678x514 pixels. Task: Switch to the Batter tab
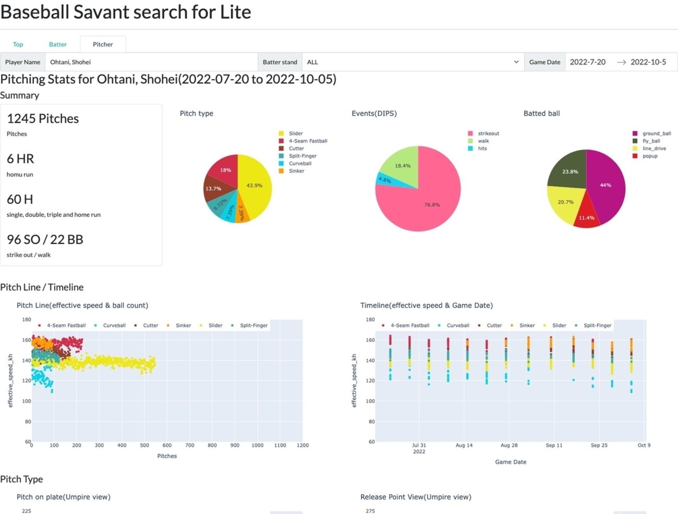pos(58,44)
